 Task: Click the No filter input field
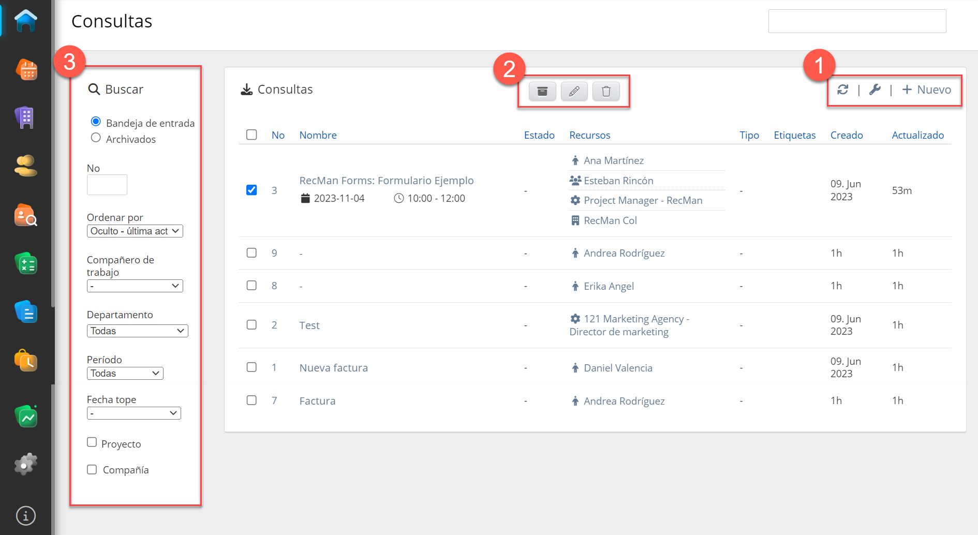click(107, 185)
